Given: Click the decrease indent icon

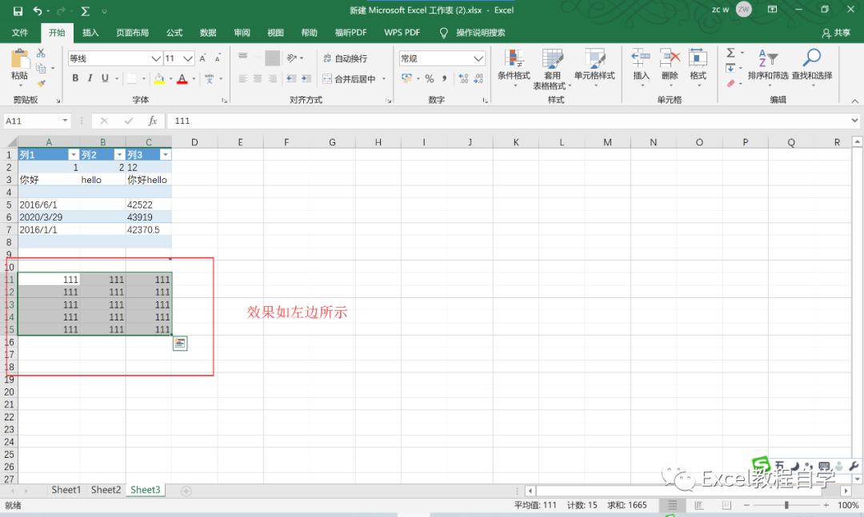Looking at the screenshot, I should pyautogui.click(x=291, y=79).
